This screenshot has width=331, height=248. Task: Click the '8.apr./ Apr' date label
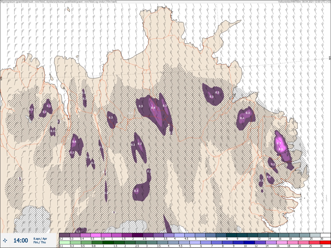click(40, 239)
